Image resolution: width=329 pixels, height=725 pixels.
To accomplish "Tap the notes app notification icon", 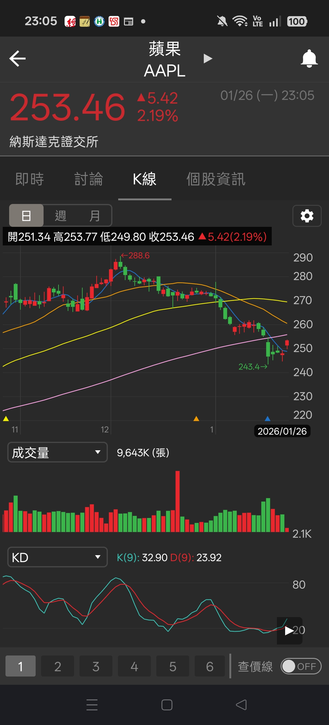I will coord(85,21).
